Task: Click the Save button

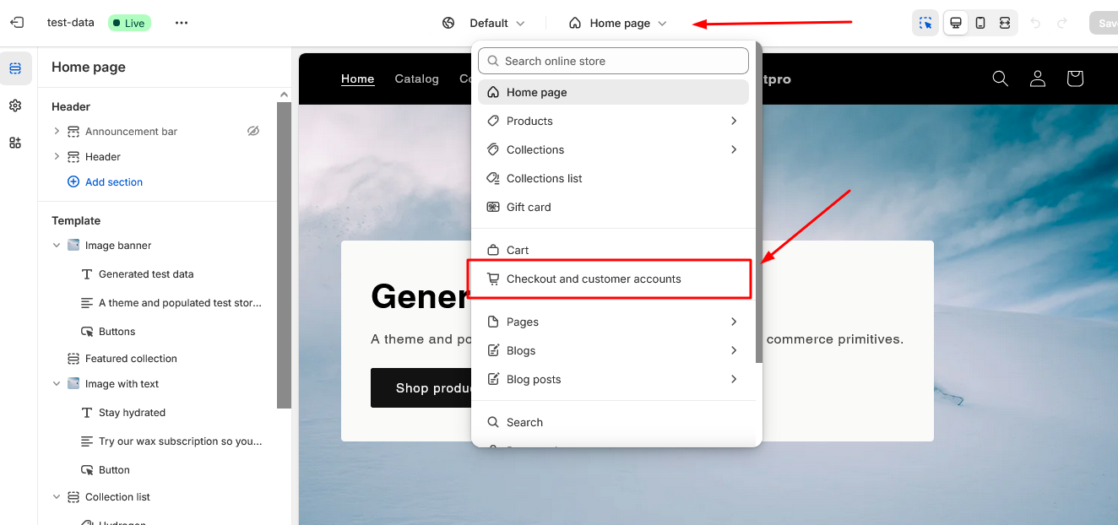Action: 1103,23
